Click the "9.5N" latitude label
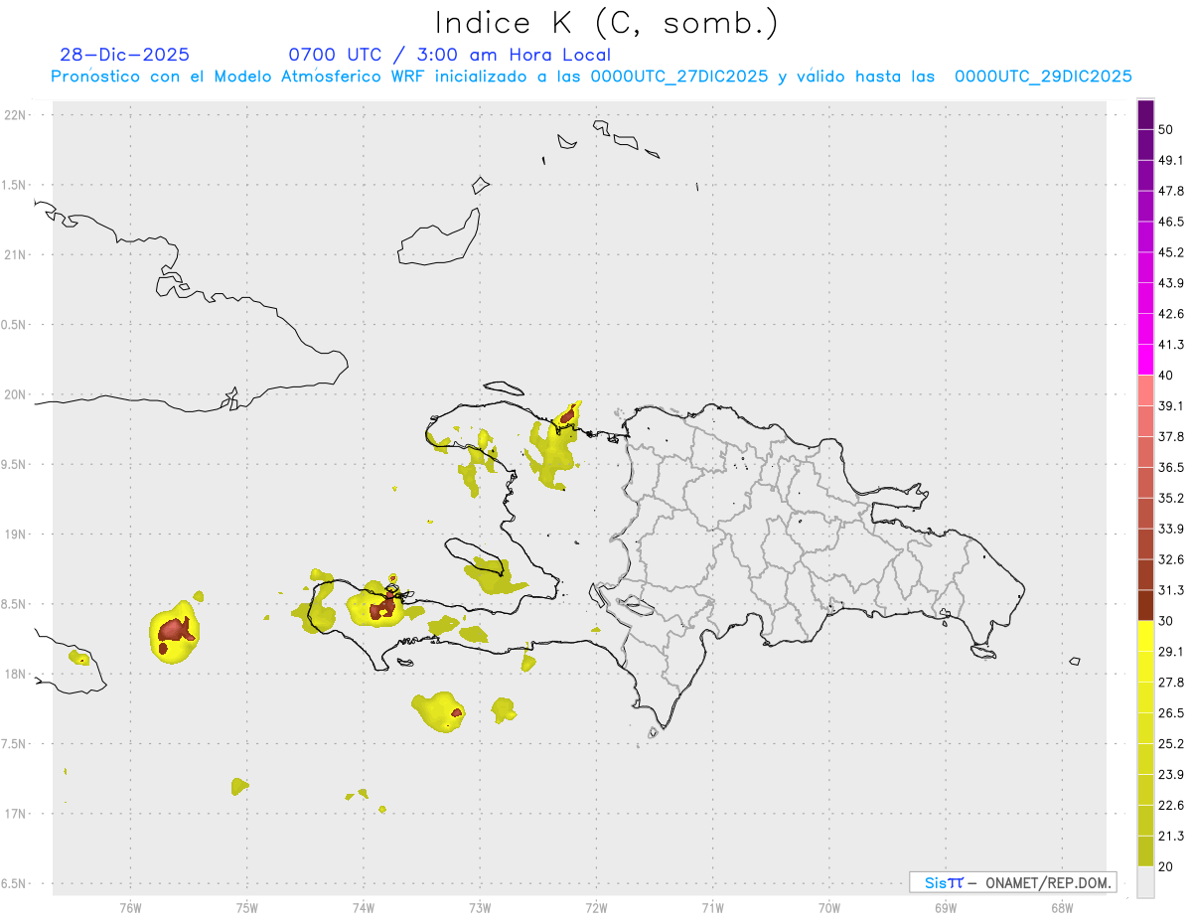Screen dimensions: 1192x921 coord(15,464)
